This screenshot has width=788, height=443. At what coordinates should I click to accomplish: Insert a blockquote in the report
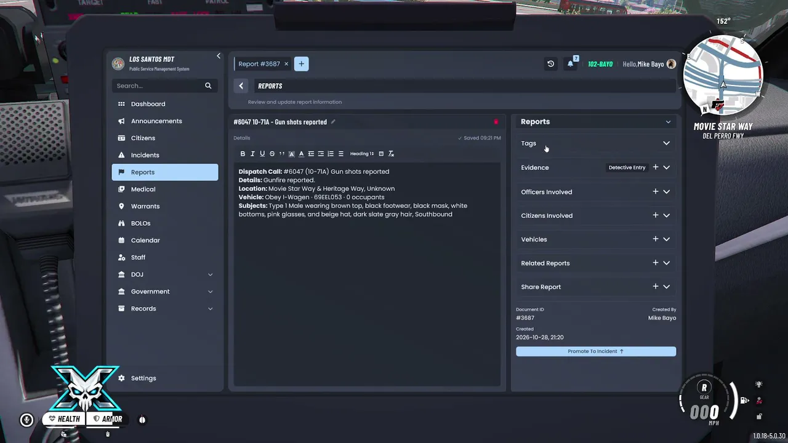282,154
